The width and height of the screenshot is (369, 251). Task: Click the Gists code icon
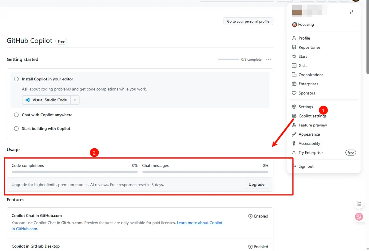294,66
